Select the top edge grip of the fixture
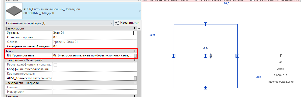 click(x=205, y=24)
